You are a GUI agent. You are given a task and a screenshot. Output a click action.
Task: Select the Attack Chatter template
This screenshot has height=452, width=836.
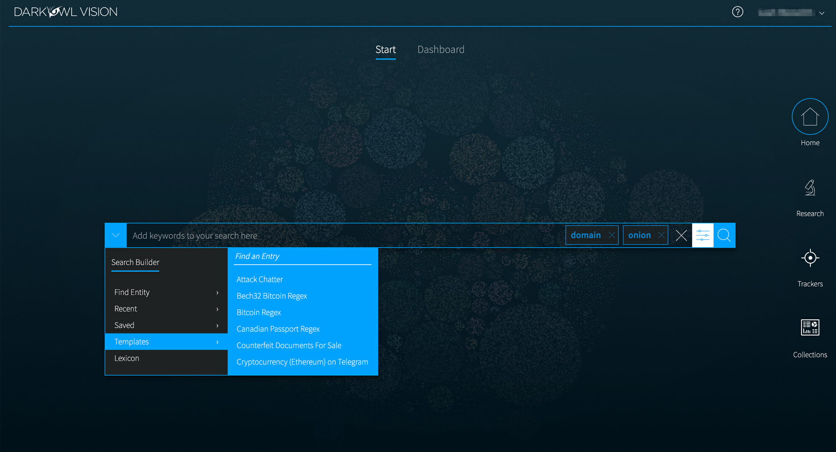click(260, 279)
